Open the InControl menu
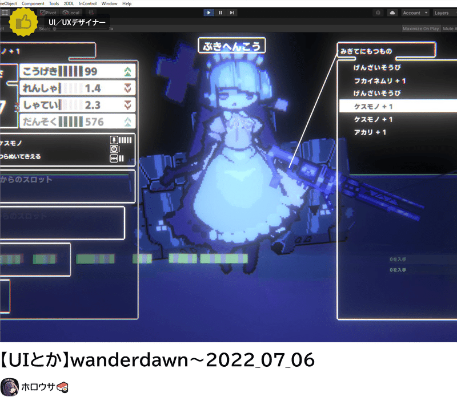Screen dimensions: 457x397 pos(87,3)
